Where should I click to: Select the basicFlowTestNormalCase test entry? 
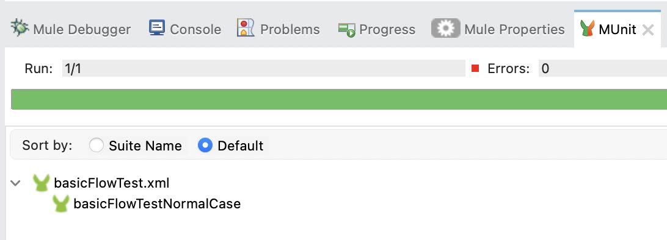click(157, 204)
